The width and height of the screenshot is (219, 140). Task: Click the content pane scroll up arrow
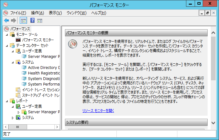(x=213, y=33)
